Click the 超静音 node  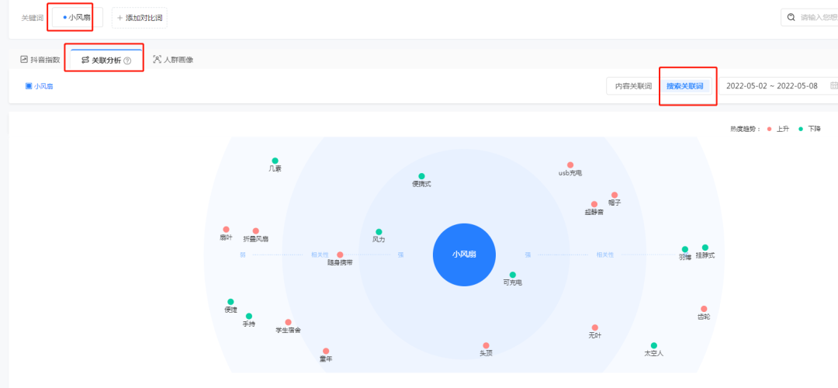pos(594,204)
